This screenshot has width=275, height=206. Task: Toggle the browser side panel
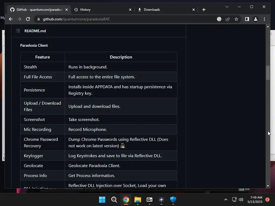[247, 19]
